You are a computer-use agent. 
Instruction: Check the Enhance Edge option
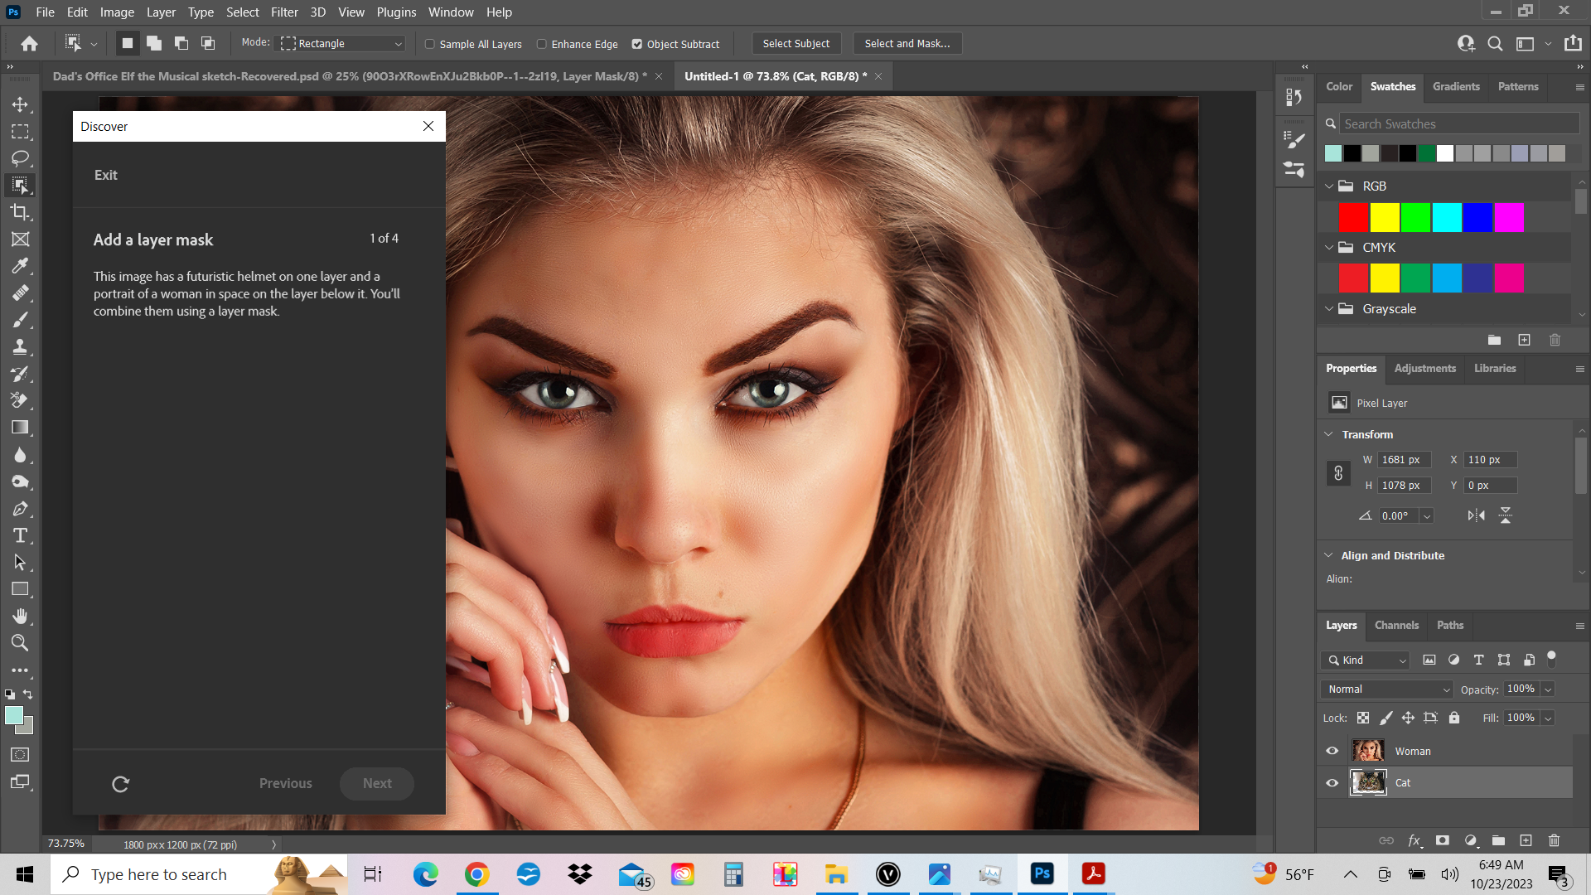(541, 44)
